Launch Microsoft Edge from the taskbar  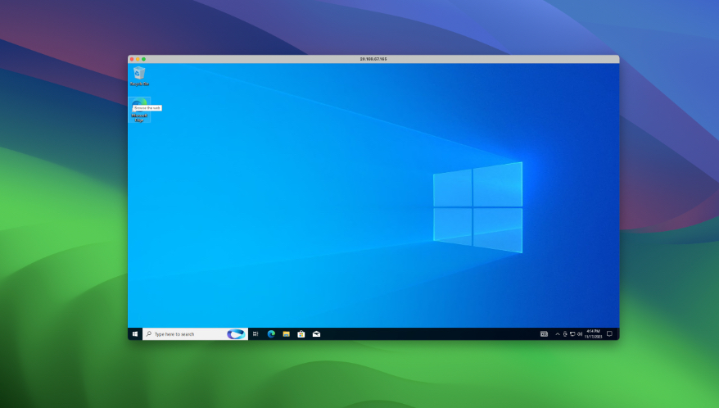pyautogui.click(x=271, y=334)
